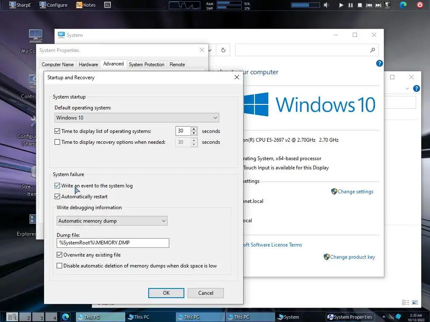Click the help icon in the rear right window

[416, 88]
